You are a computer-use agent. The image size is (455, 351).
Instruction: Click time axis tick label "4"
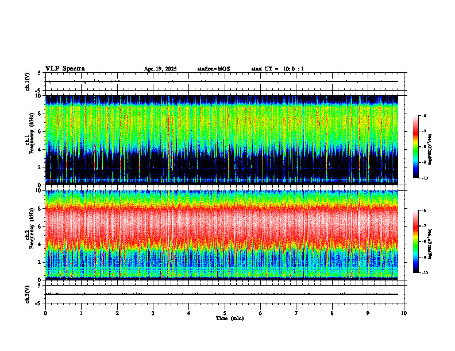click(189, 313)
